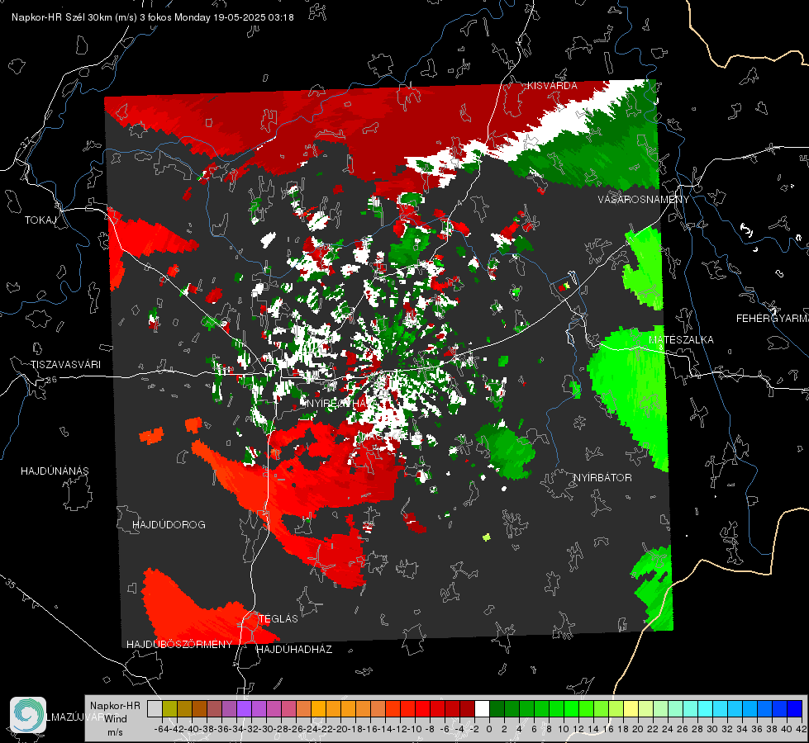809x743 pixels.
Task: Click the -8 value on the legend scale
Action: 430,730
